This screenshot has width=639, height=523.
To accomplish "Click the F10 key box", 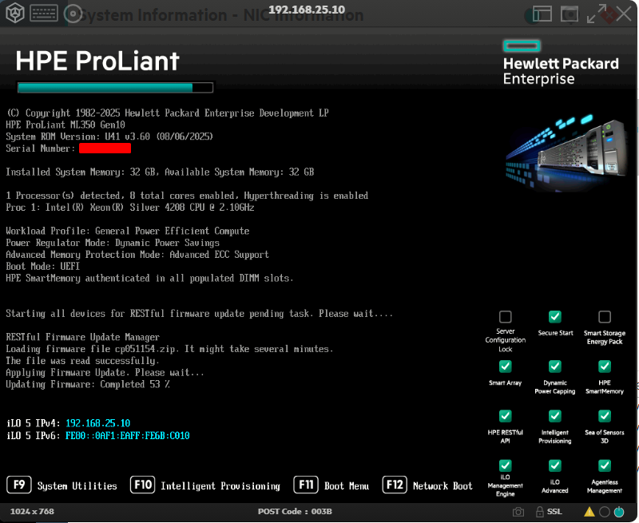I will tap(143, 485).
